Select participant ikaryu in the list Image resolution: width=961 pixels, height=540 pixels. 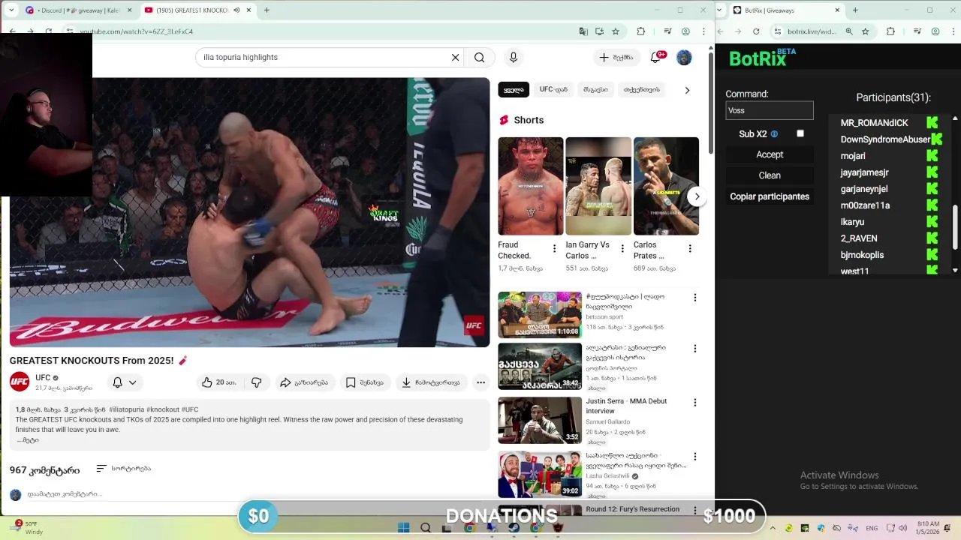pyautogui.click(x=852, y=222)
